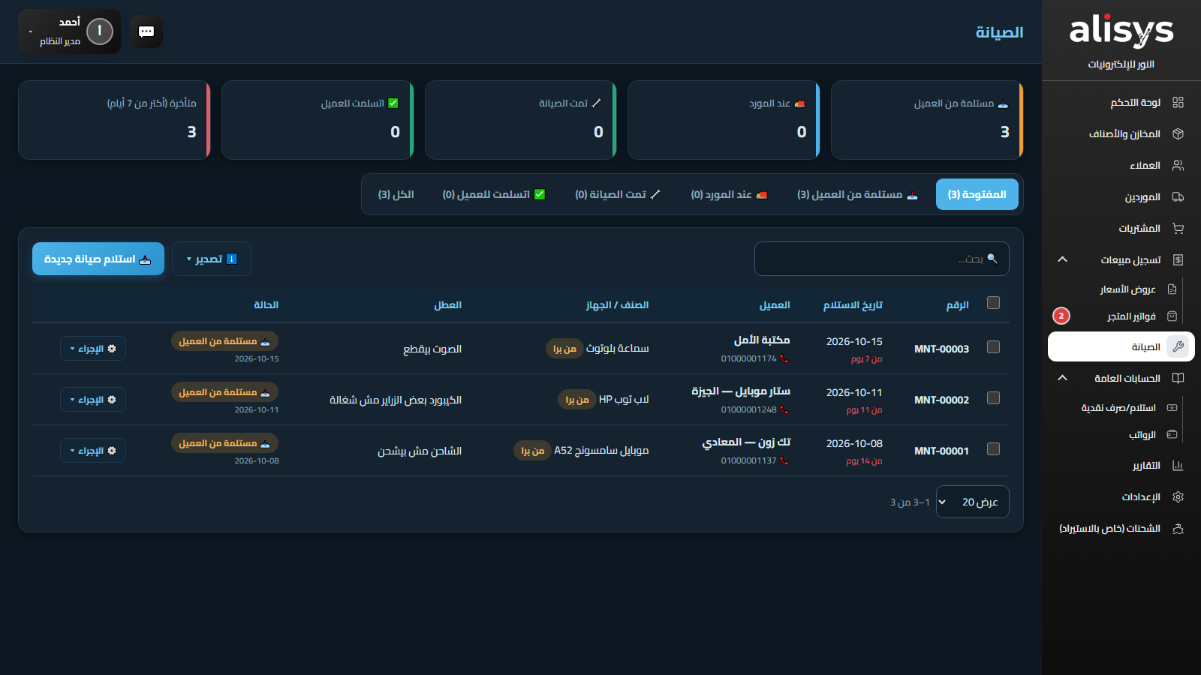Click the cash receipt icon in sidebar

[x=1172, y=408]
